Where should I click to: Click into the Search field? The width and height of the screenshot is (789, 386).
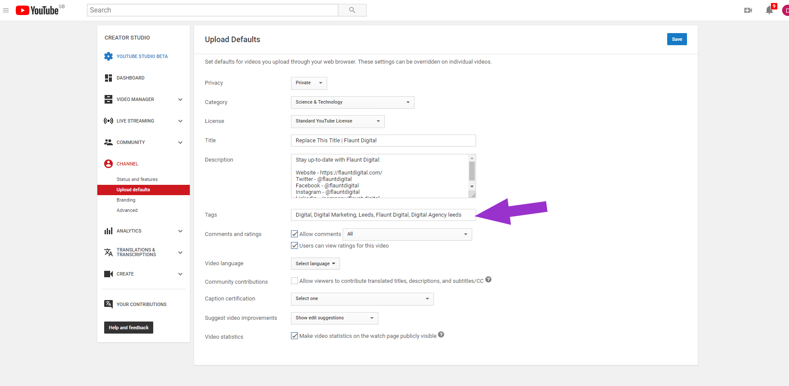click(213, 10)
